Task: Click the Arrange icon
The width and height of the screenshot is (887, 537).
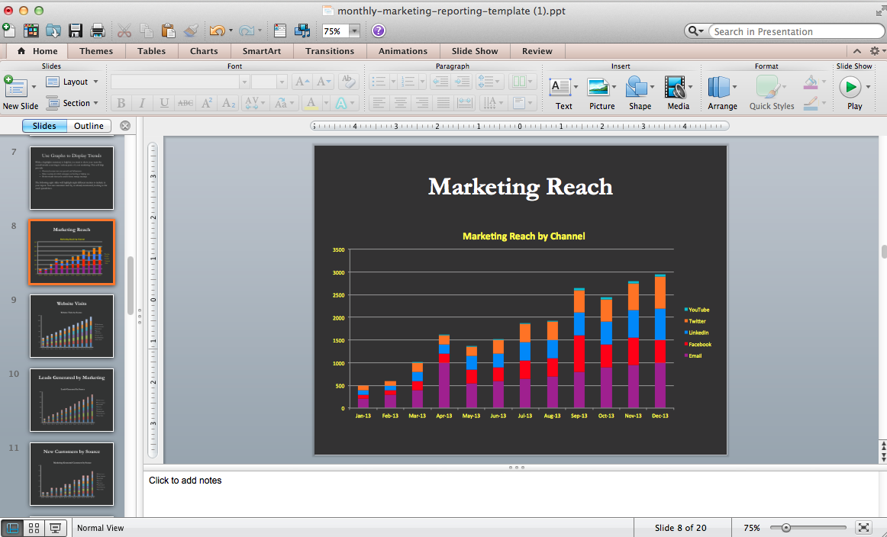Action: point(719,87)
